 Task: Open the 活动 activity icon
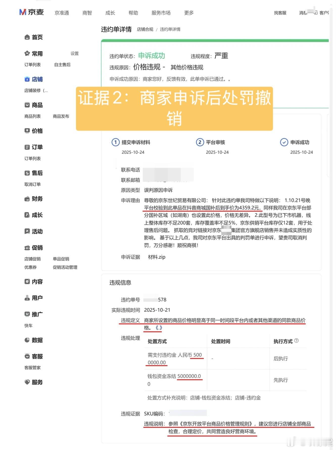(27, 231)
